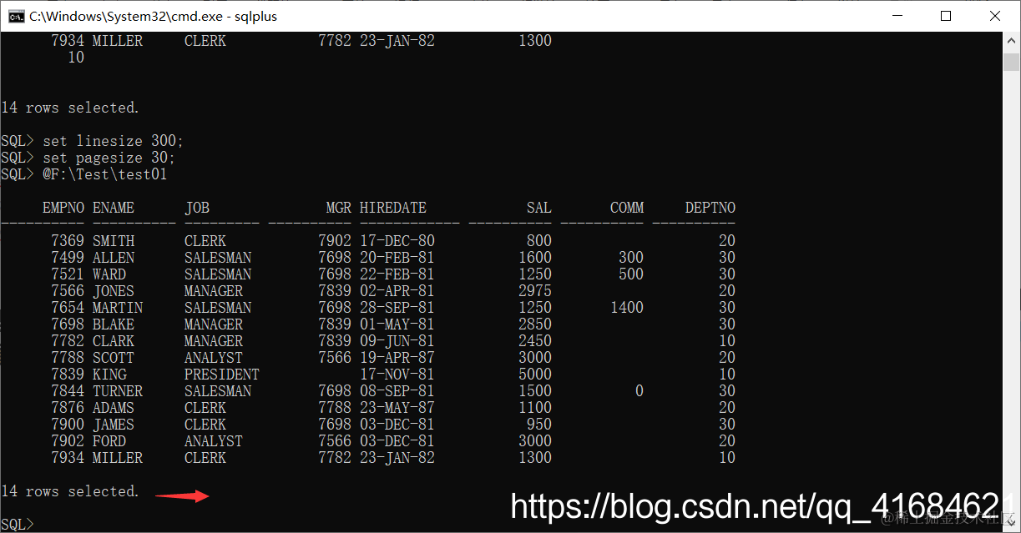Screen dimensions: 1021x533
Task: Click the name JONES in the table
Action: click(114, 291)
